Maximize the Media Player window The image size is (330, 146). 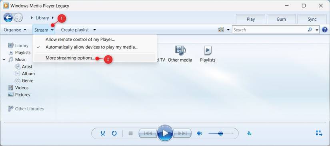click(x=304, y=6)
